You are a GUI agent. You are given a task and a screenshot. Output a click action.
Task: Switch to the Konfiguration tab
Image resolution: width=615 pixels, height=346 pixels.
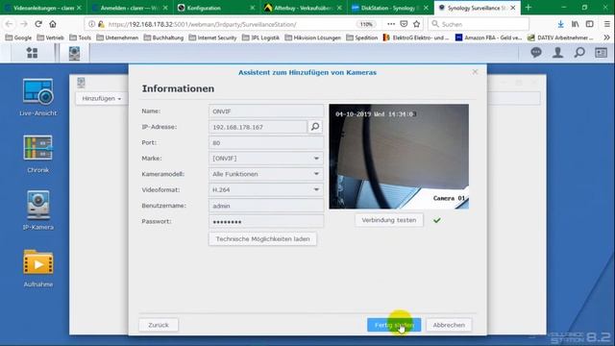click(x=215, y=8)
